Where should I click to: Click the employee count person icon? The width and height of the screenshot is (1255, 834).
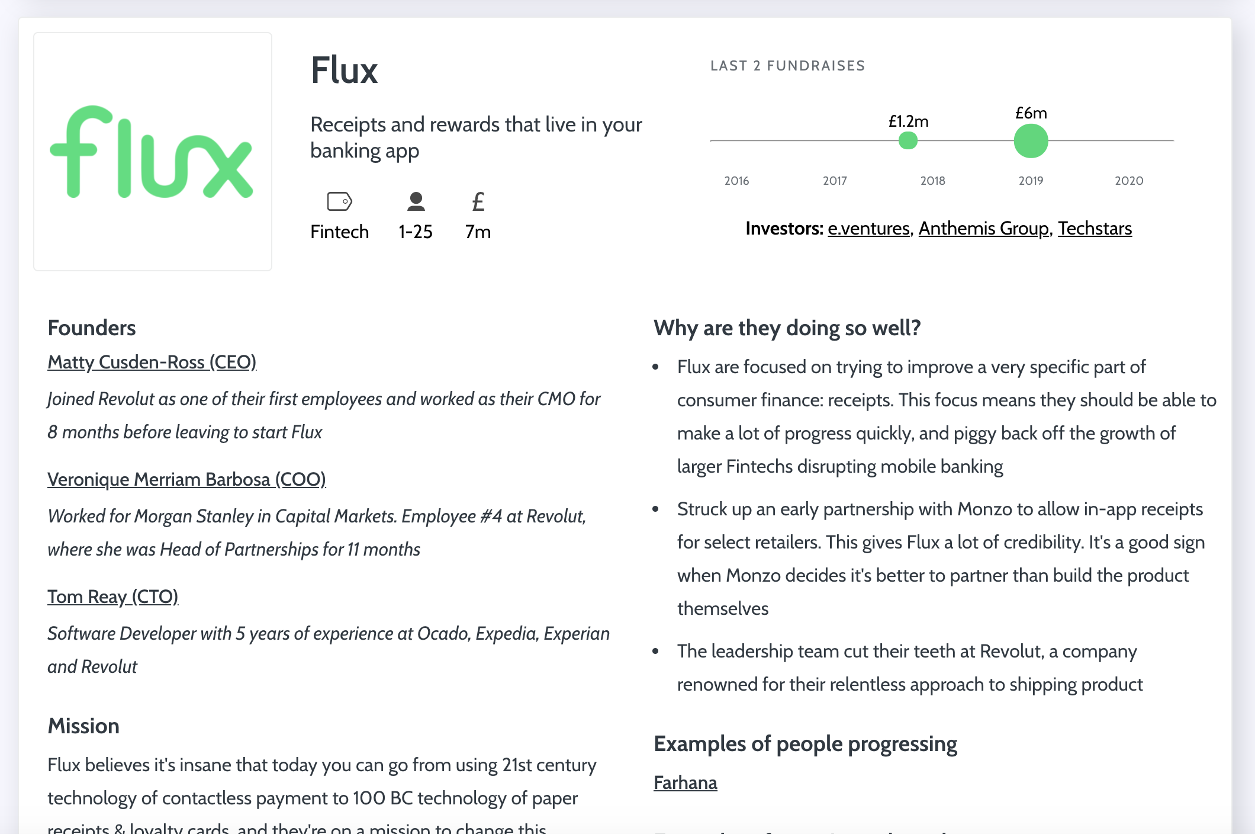click(x=416, y=201)
